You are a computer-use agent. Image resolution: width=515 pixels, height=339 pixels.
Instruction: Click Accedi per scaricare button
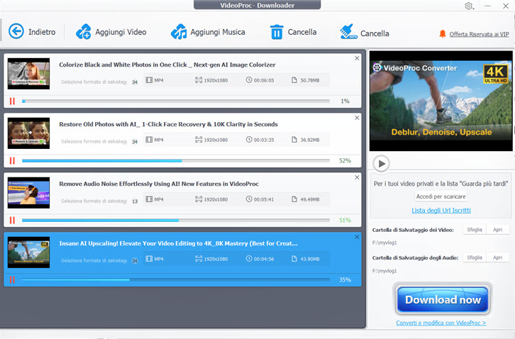click(441, 196)
